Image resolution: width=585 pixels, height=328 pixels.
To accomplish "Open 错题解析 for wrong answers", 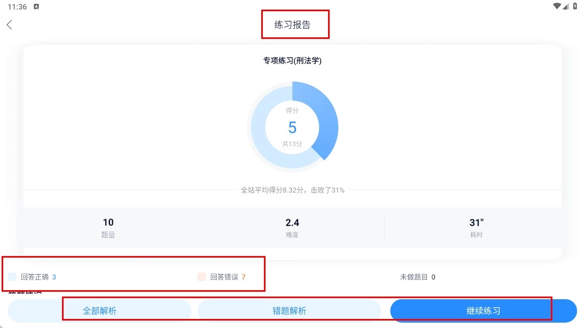I will 289,311.
